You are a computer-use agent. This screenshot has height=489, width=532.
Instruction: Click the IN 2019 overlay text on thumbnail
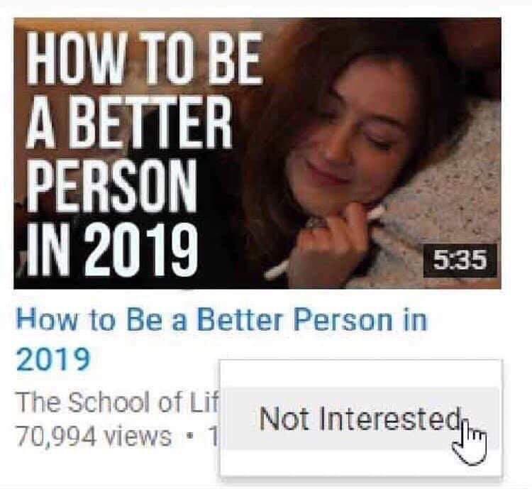tap(112, 250)
